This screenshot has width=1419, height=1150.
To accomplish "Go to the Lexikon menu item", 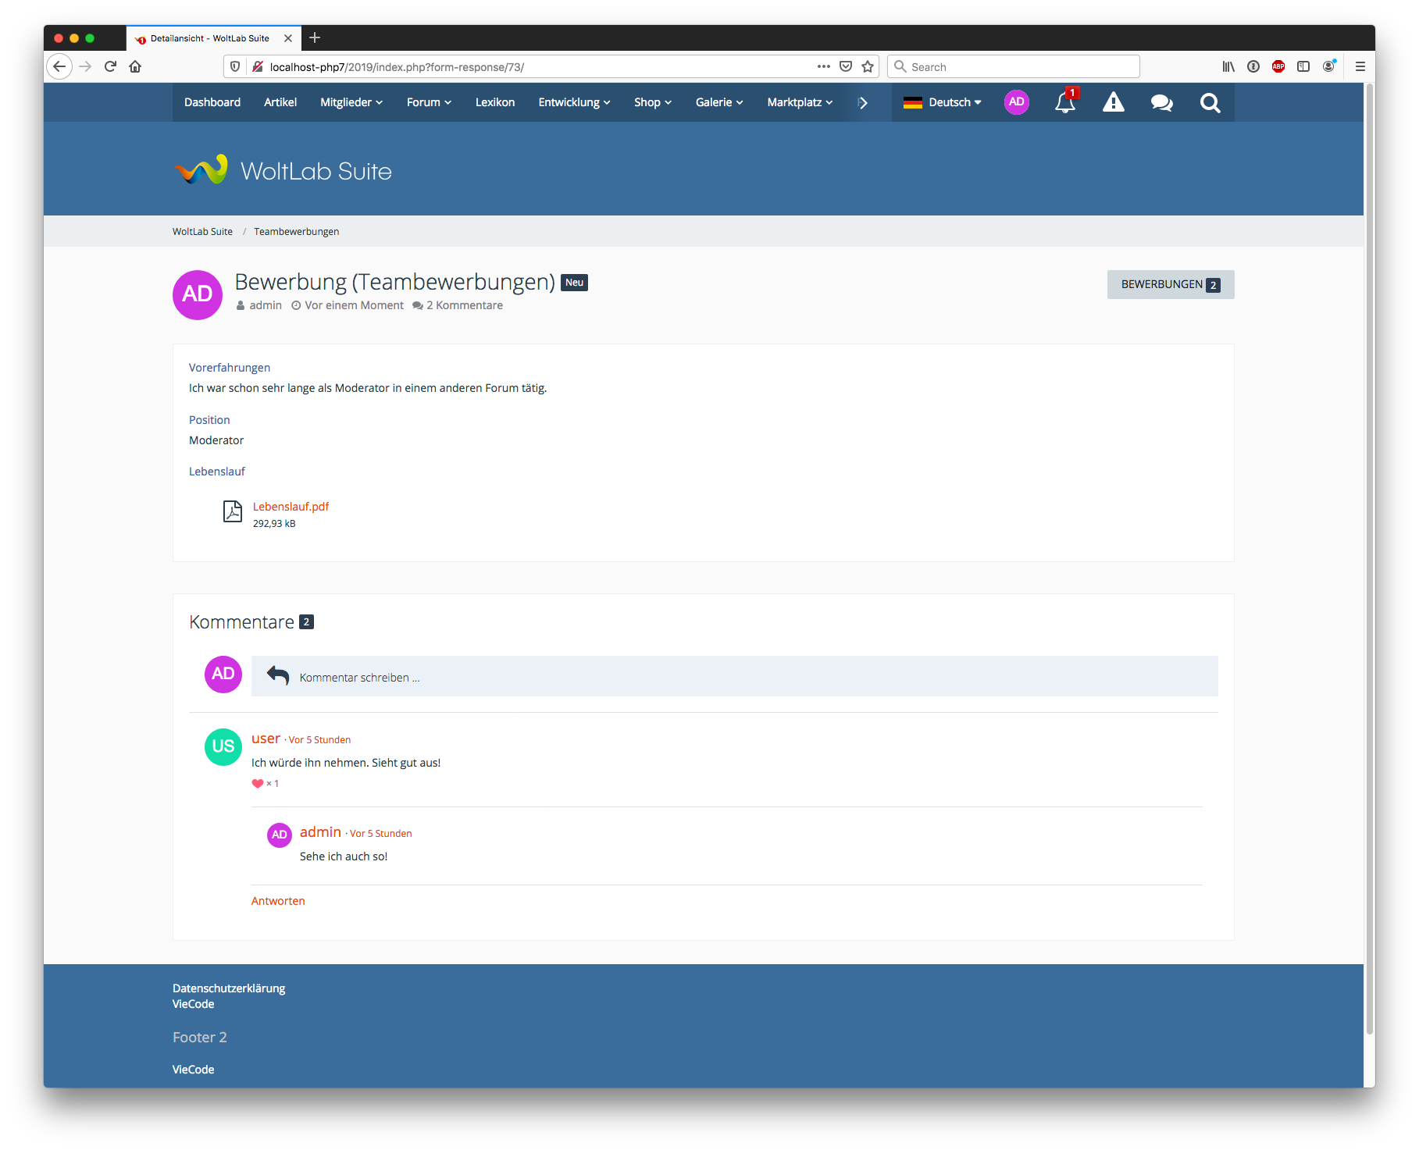I will click(495, 102).
